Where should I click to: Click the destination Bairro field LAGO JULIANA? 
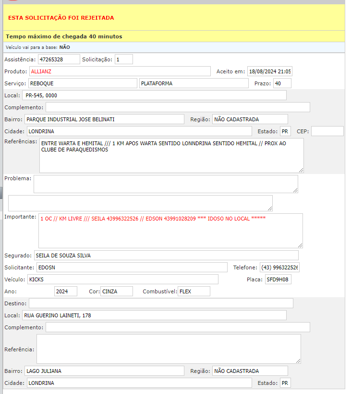tap(104, 371)
